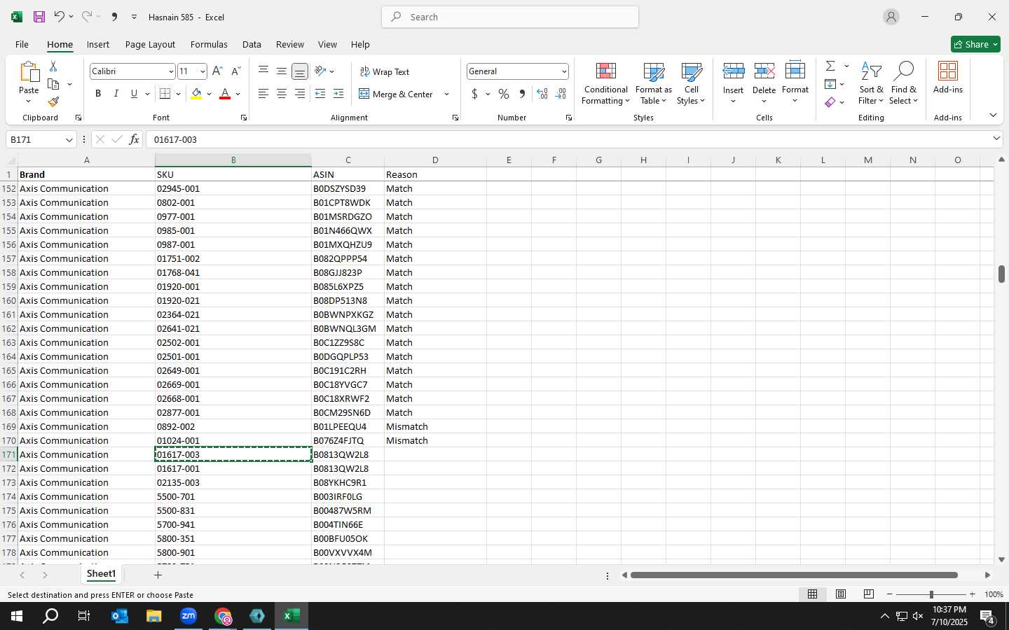Select the Sheet1 tab
Screen dimensions: 1009x630
click(101, 574)
